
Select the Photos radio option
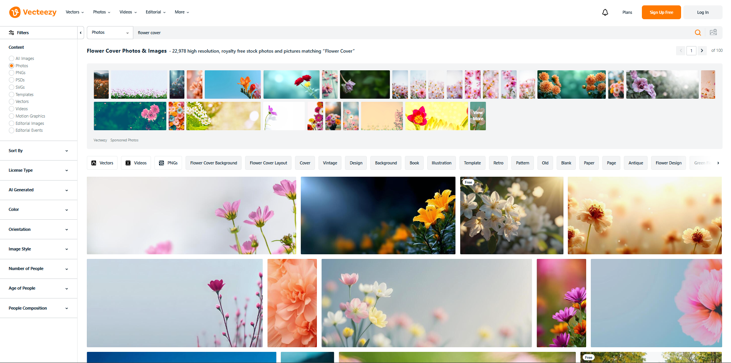coord(12,66)
